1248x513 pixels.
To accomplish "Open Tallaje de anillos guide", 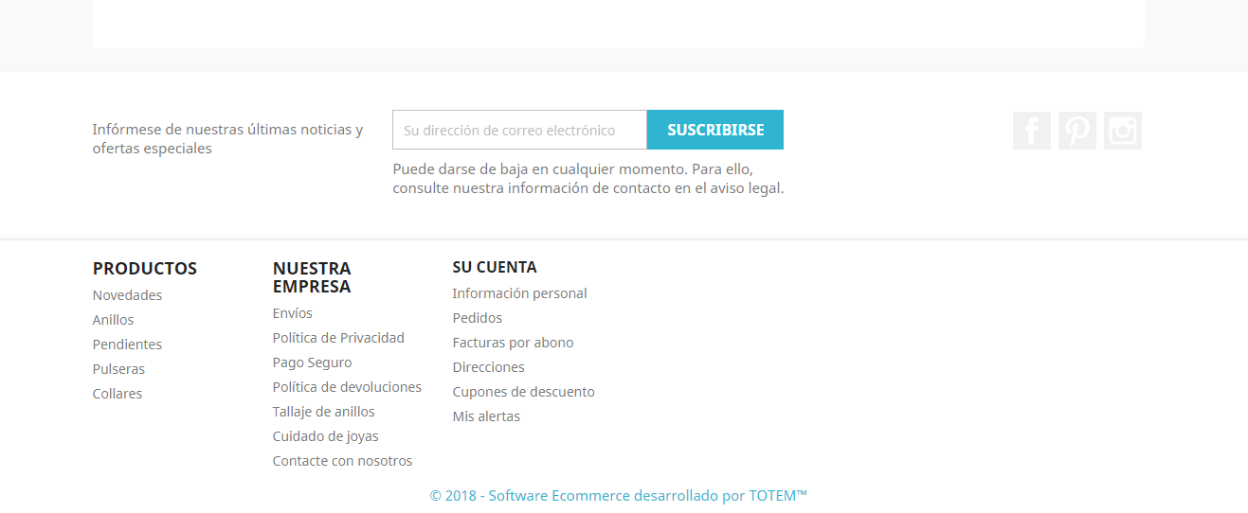I will 323,412.
